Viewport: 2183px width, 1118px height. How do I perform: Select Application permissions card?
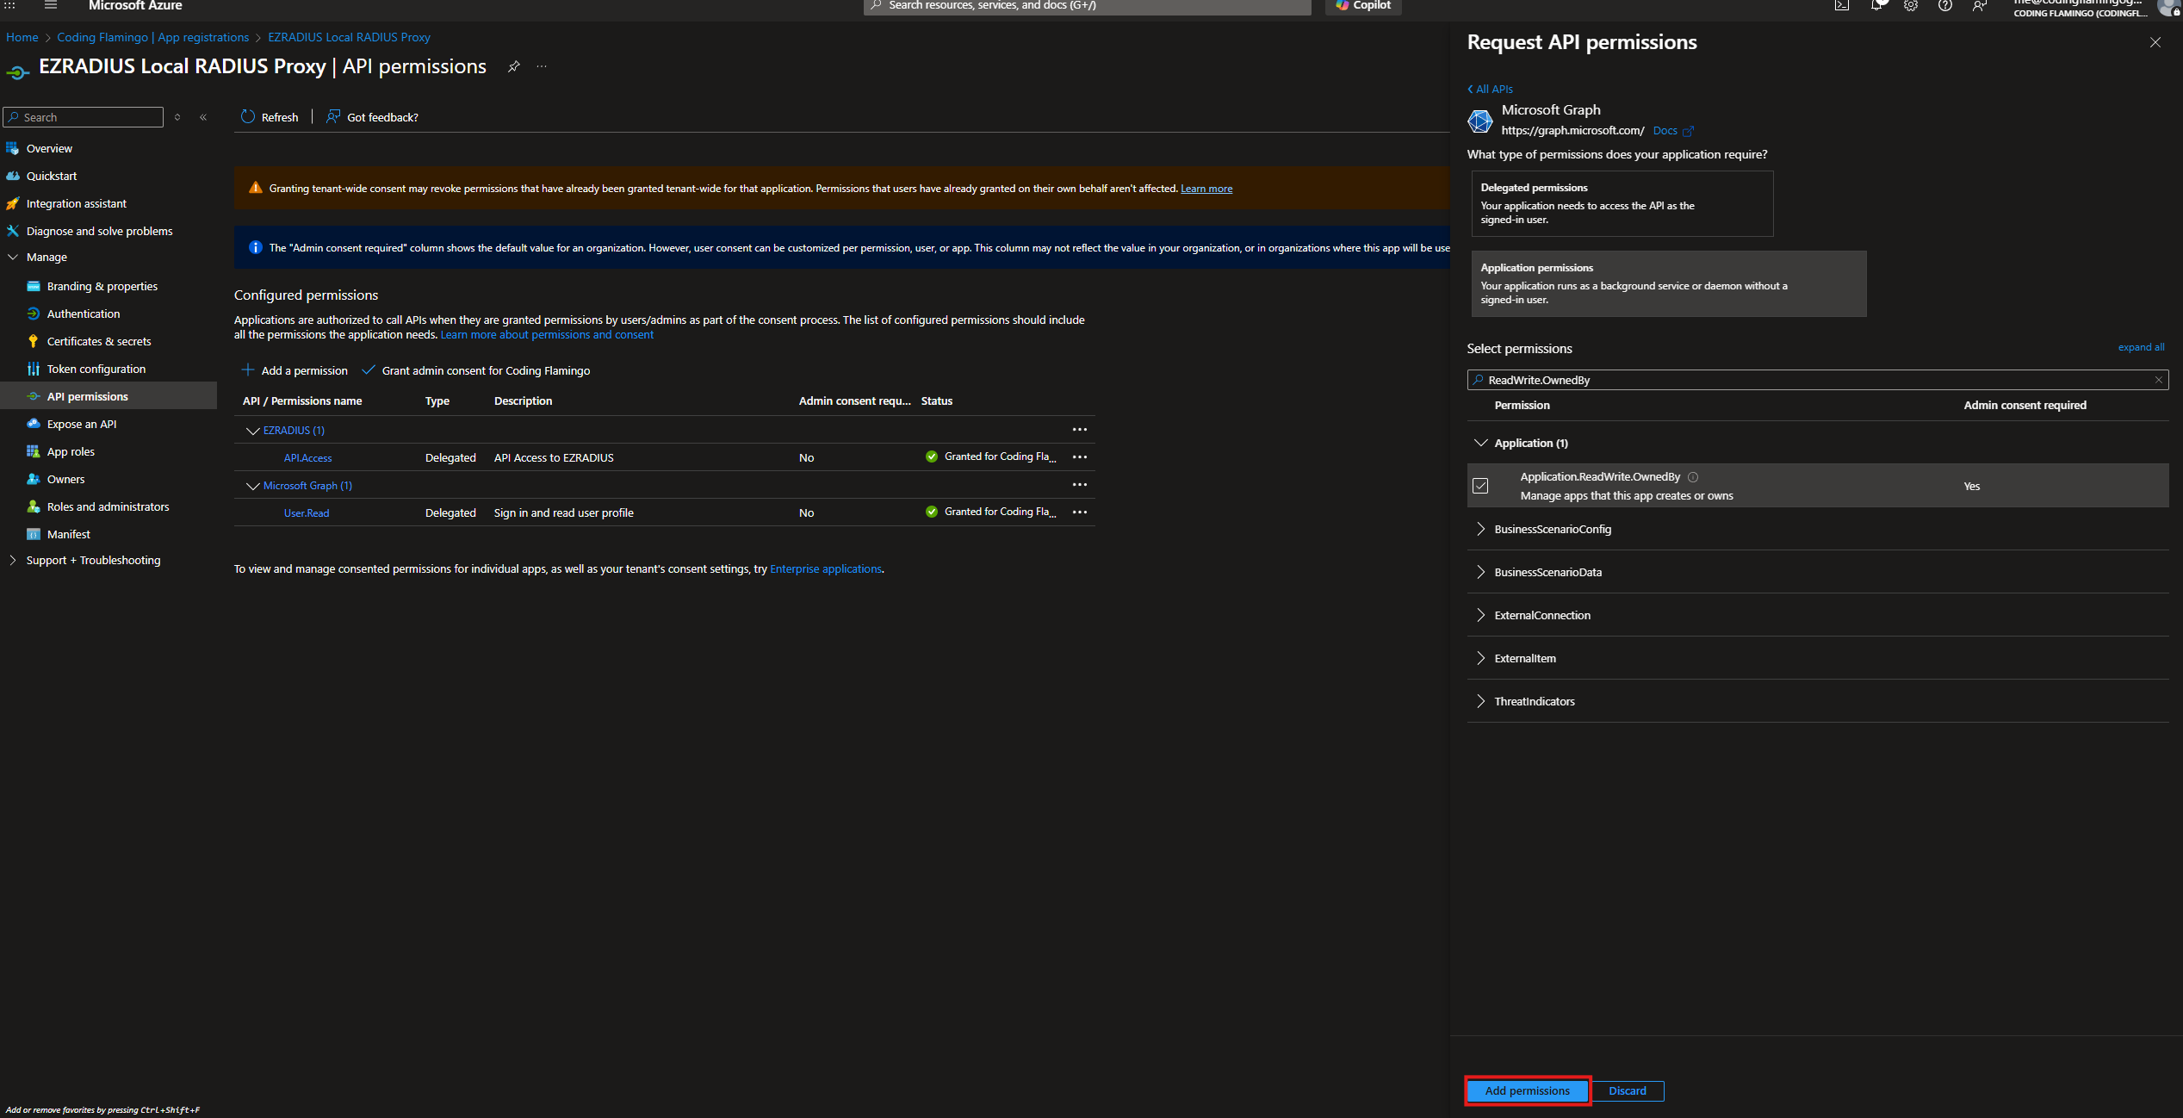coord(1669,283)
